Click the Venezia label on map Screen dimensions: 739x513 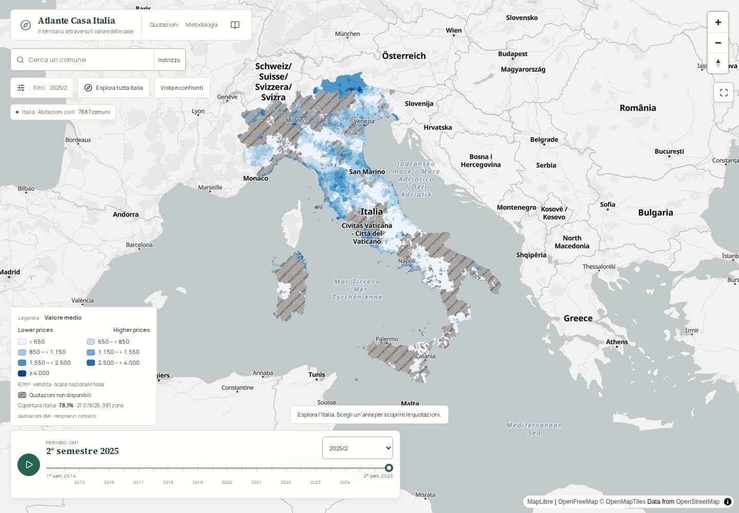point(364,121)
